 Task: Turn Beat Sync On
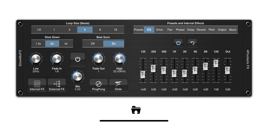pyautogui.click(x=114, y=44)
